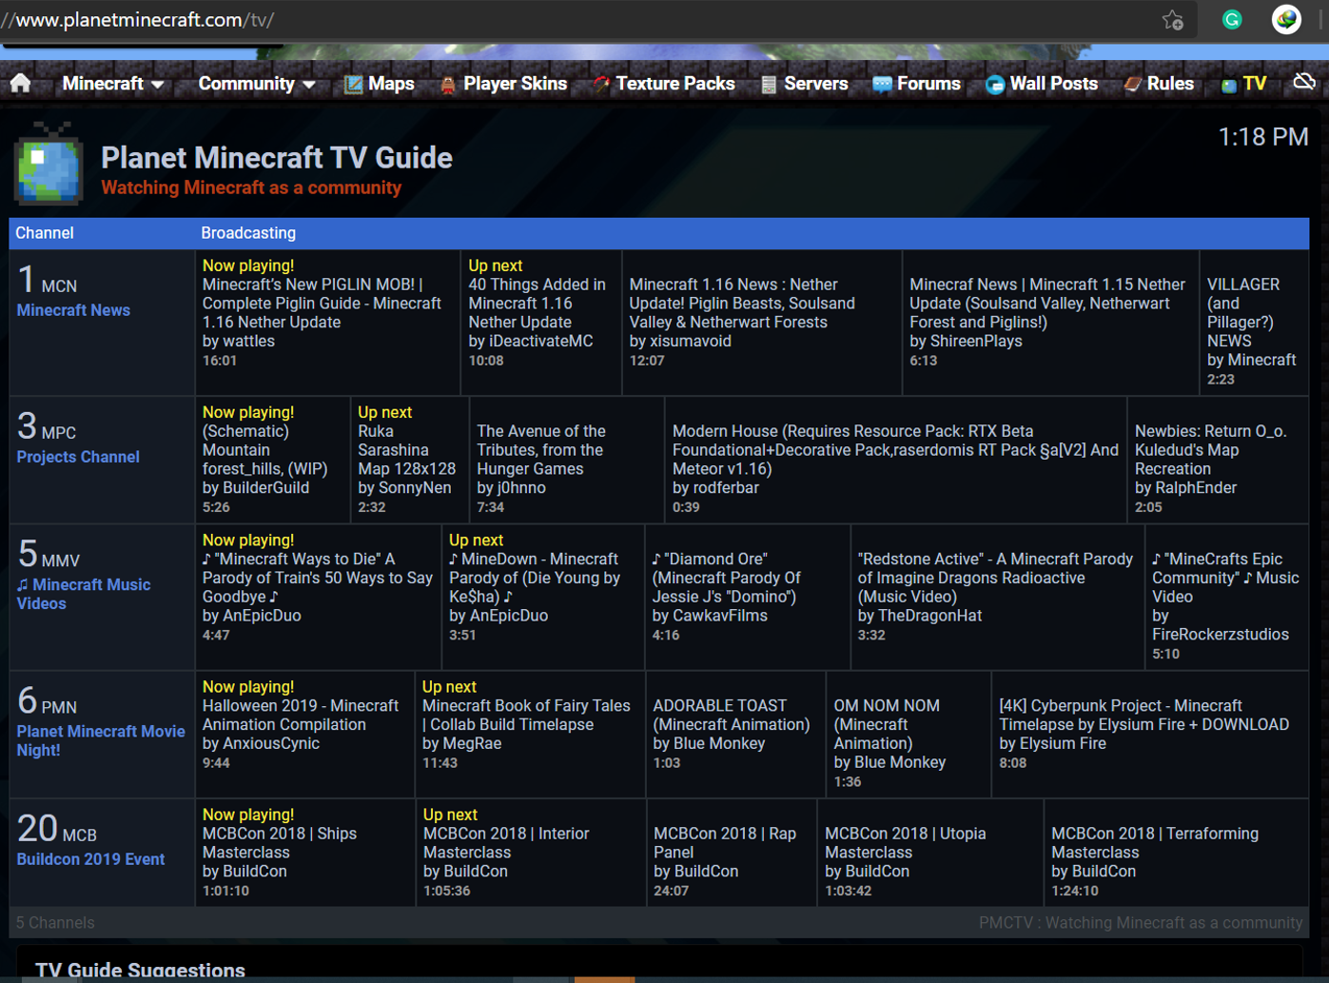Select Modern House video by rodferbar
The width and height of the screenshot is (1329, 983).
point(896,460)
